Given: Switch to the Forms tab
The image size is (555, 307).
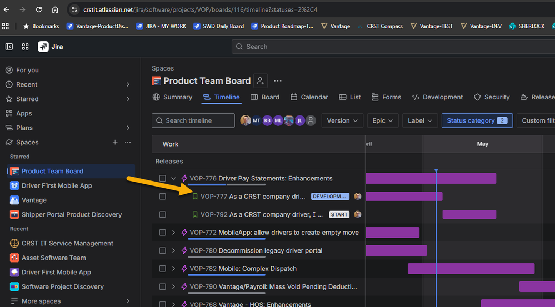Looking at the screenshot, I should (x=387, y=97).
